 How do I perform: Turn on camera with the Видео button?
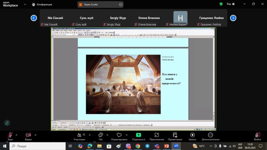pos(28,136)
